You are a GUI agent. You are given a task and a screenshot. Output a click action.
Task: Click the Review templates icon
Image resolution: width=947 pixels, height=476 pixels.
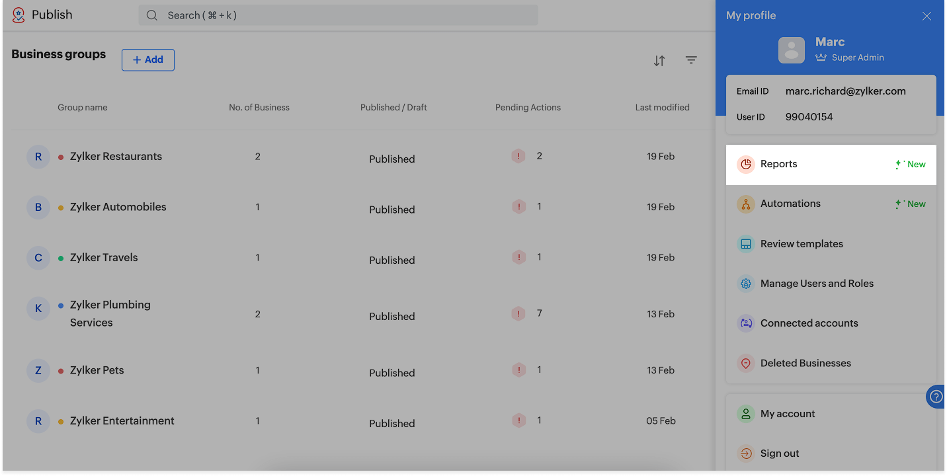746,244
